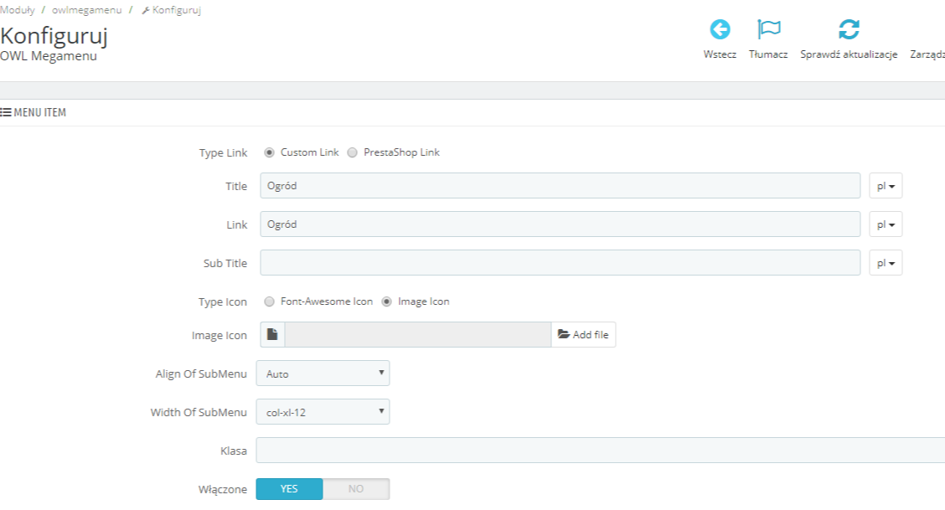Open Width Of SubMenu dropdown
The height and width of the screenshot is (510, 945).
323,412
